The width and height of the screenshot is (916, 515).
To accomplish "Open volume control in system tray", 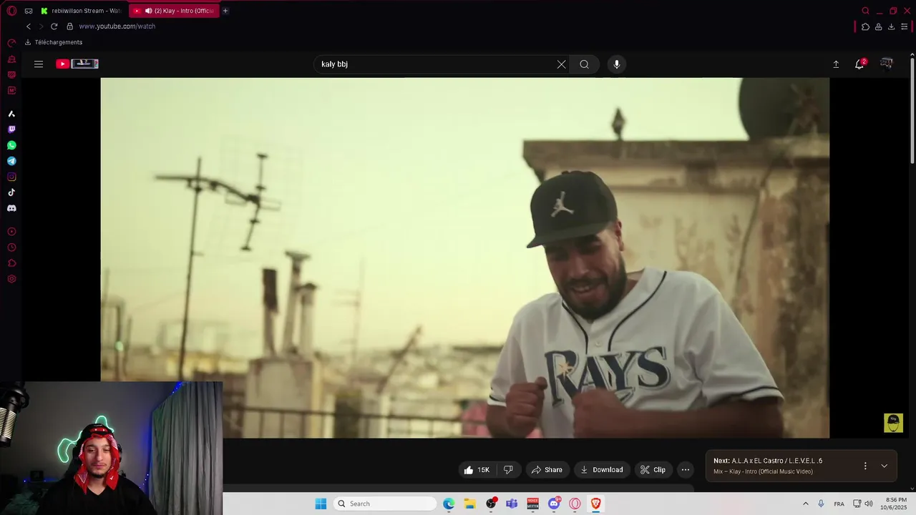I will point(869,504).
